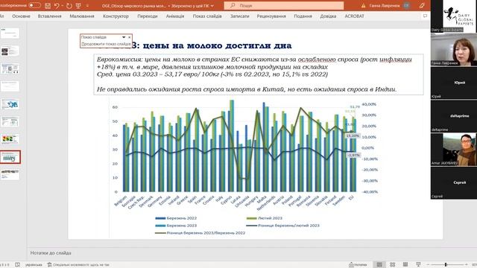Switch to Normal view icon
The width and height of the screenshot is (477, 268).
[379, 265]
